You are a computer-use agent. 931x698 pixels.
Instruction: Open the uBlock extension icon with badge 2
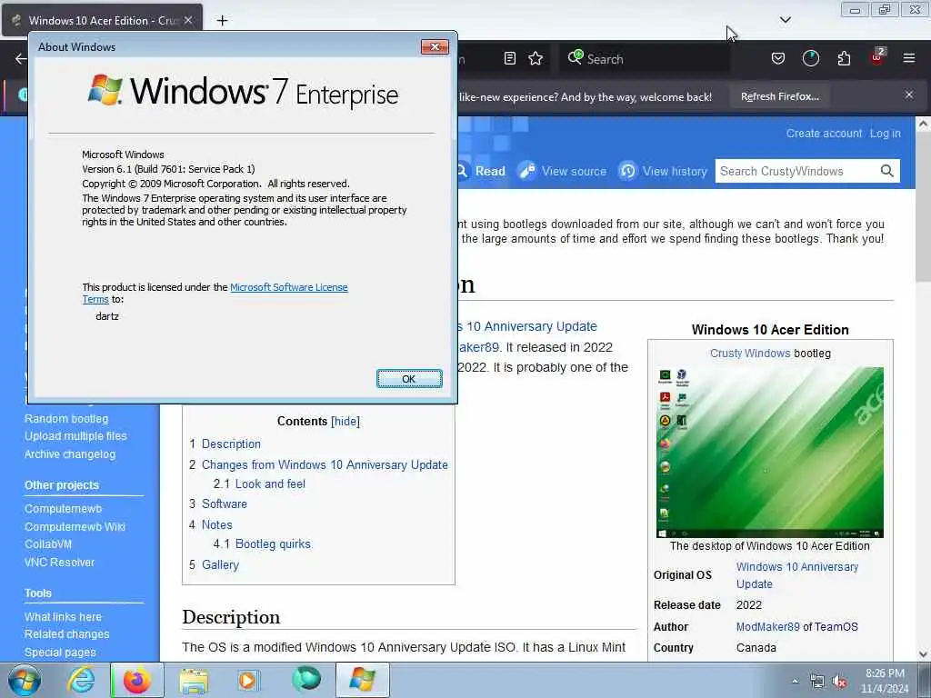[x=877, y=57]
